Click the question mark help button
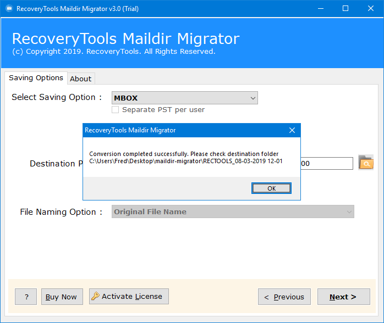Screen dimensions: 384x323 26,297
